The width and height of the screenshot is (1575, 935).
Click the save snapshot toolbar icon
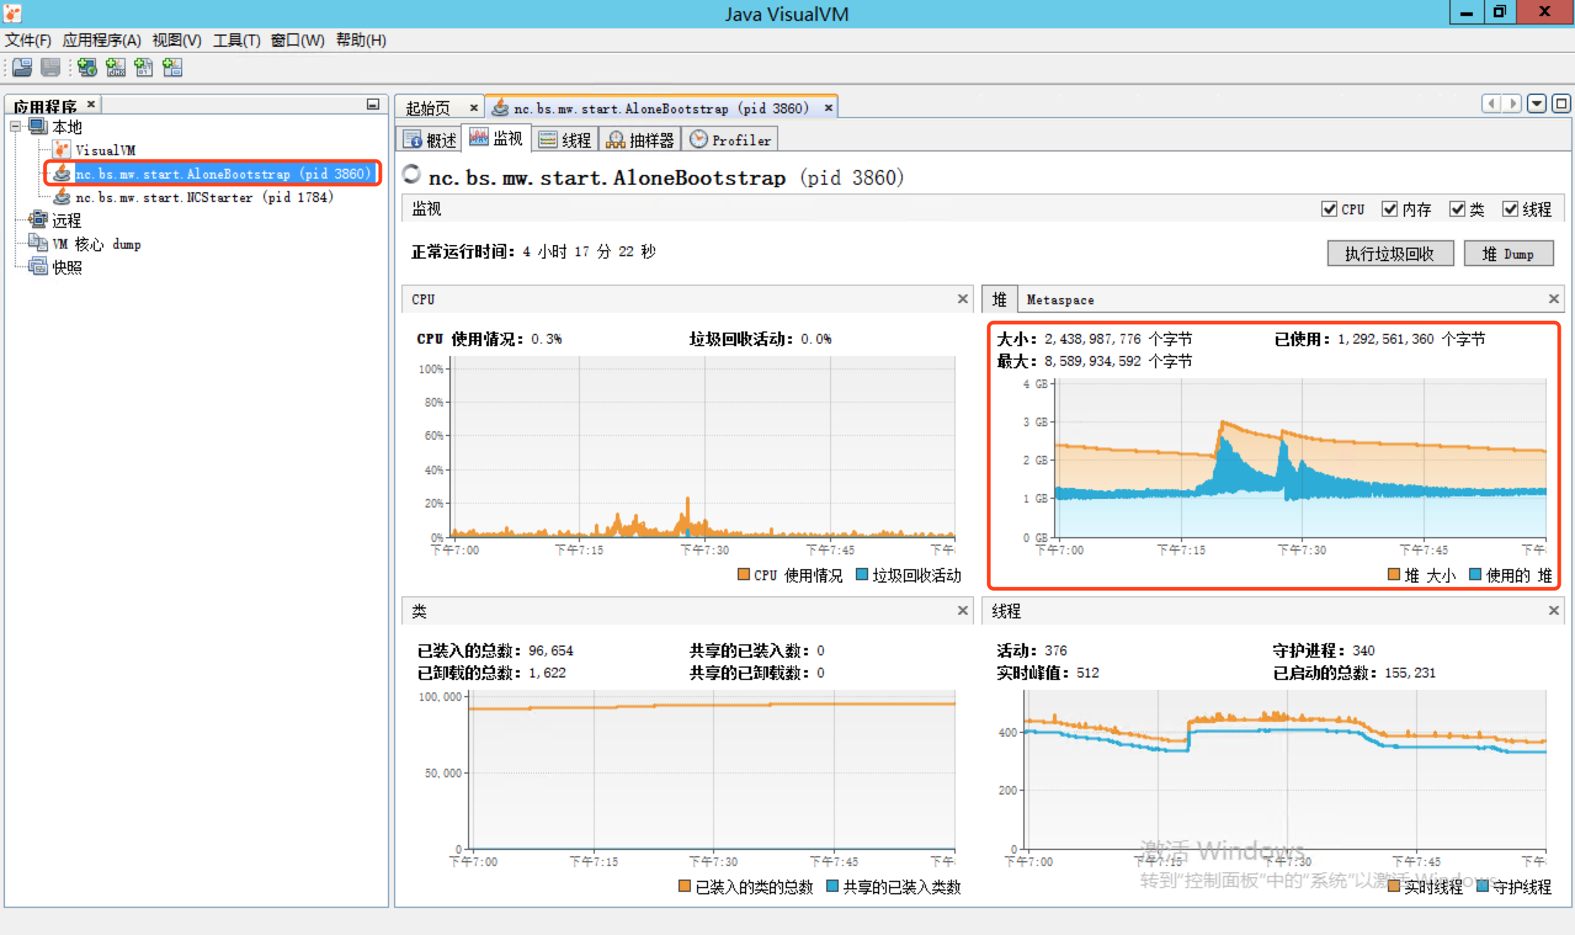(50, 67)
